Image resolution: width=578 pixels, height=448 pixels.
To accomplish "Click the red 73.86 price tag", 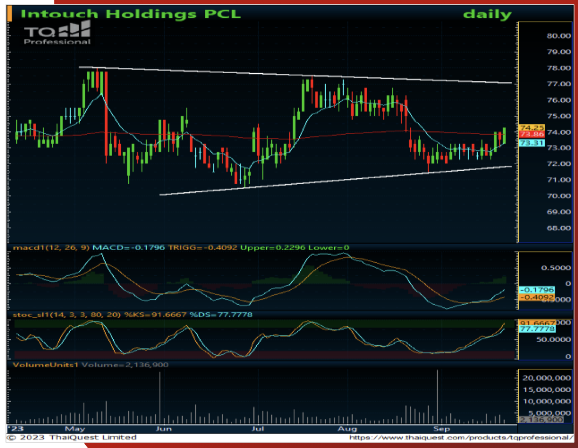I will point(532,135).
